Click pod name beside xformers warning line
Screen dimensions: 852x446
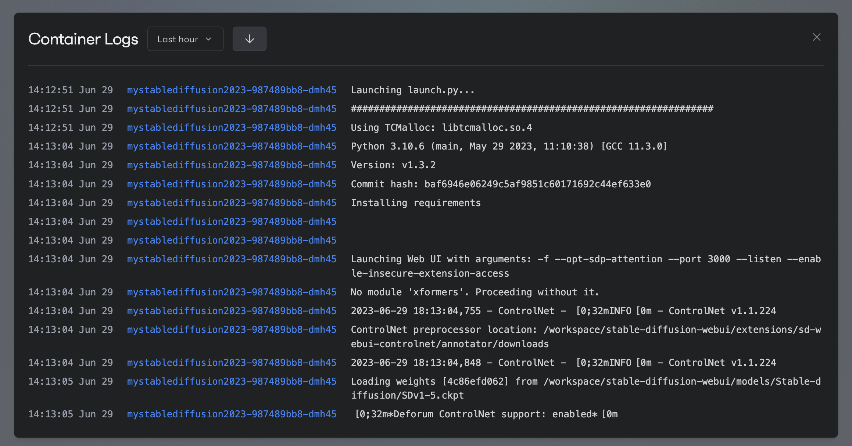pos(232,292)
